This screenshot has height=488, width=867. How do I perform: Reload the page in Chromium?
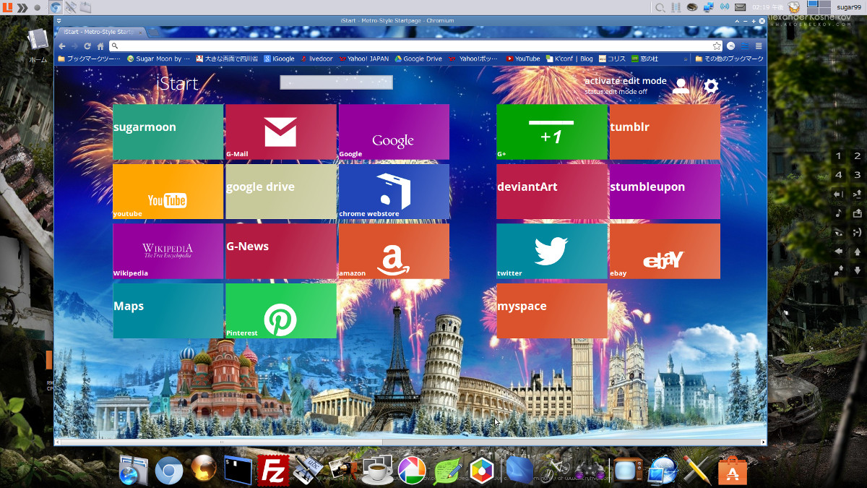(87, 46)
